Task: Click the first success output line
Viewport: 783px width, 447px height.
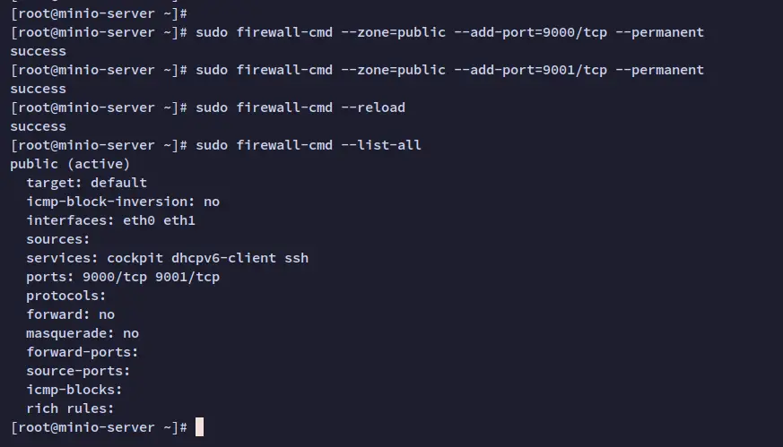Action: pos(38,51)
